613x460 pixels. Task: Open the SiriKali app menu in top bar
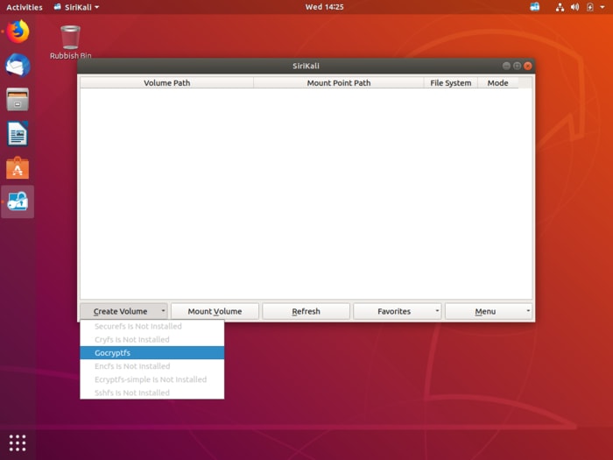[75, 7]
